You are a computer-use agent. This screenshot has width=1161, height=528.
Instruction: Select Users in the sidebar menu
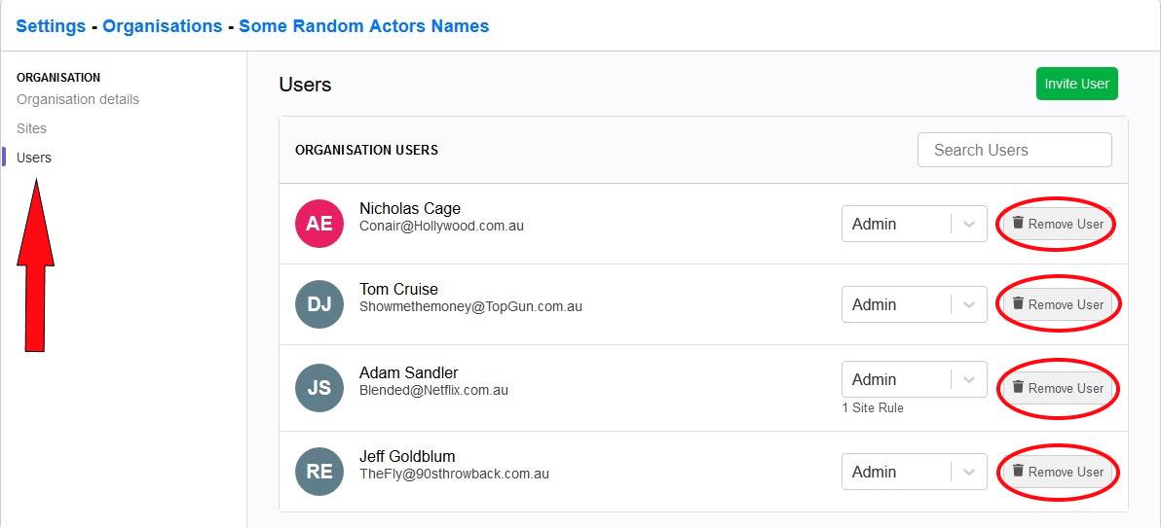(34, 158)
